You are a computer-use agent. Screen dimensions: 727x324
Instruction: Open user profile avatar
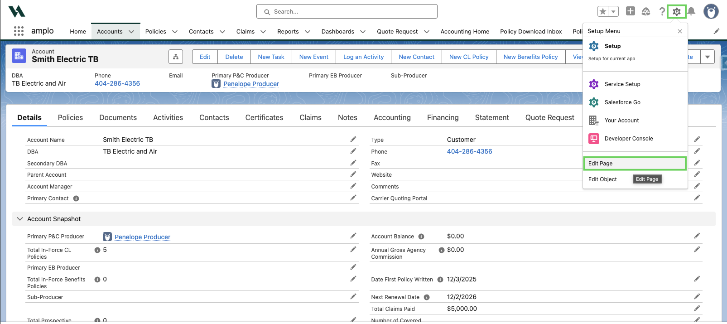coord(711,11)
